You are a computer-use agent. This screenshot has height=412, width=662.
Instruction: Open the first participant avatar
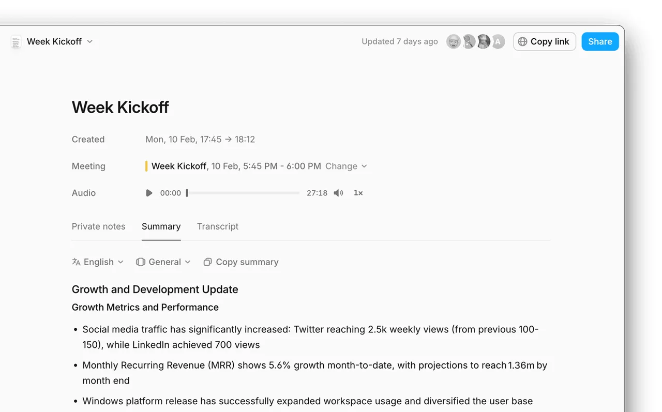pyautogui.click(x=454, y=42)
